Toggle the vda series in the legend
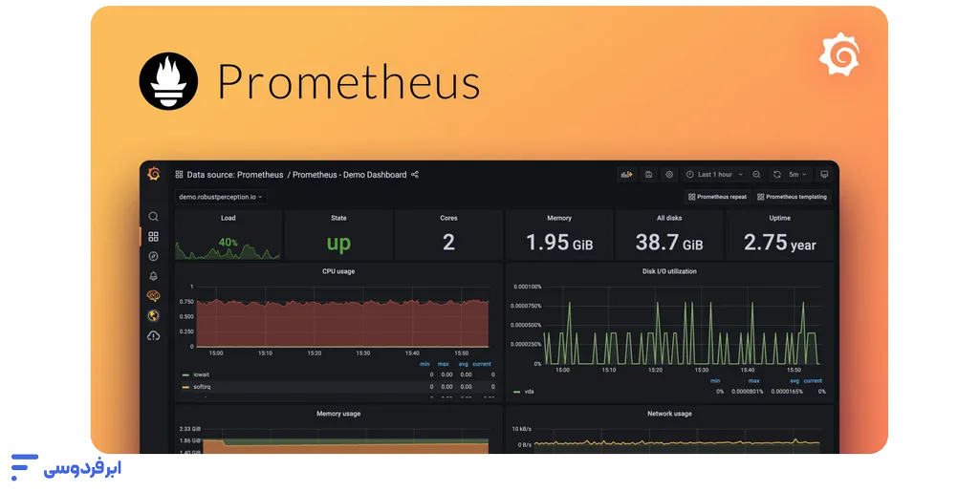Screen dimensions: 979x492 tap(529, 392)
